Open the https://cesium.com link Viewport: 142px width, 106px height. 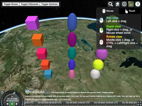(x=49, y=99)
